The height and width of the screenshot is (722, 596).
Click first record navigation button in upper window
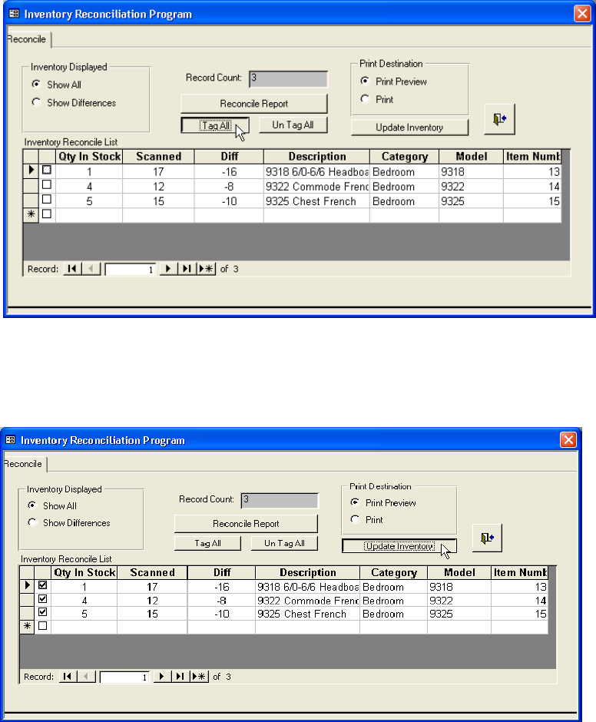(72, 269)
